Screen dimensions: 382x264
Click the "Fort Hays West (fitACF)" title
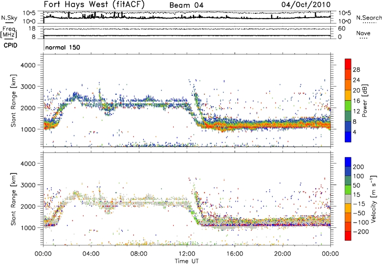coord(94,4)
